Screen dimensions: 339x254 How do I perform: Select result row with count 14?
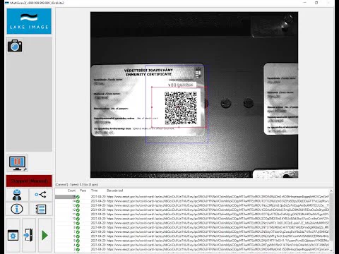(192, 201)
